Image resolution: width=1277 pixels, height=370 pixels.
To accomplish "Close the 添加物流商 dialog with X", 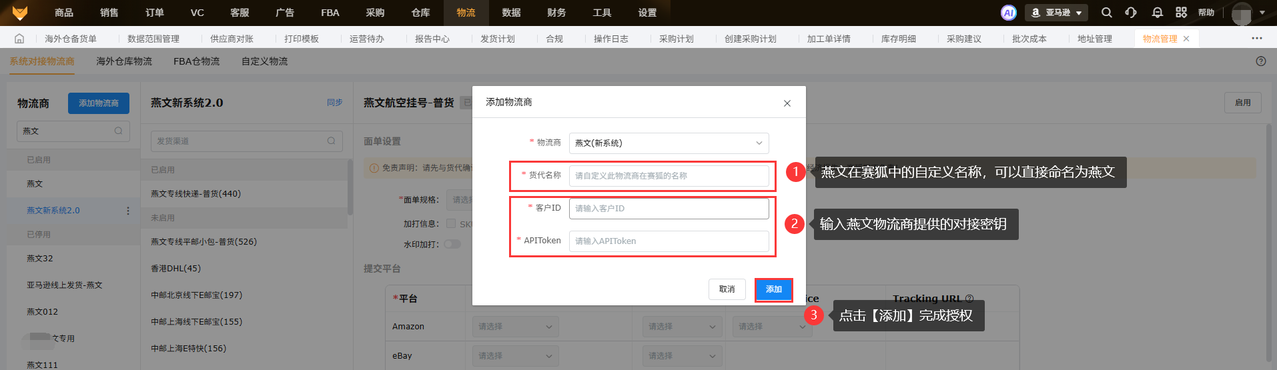I will pos(787,103).
